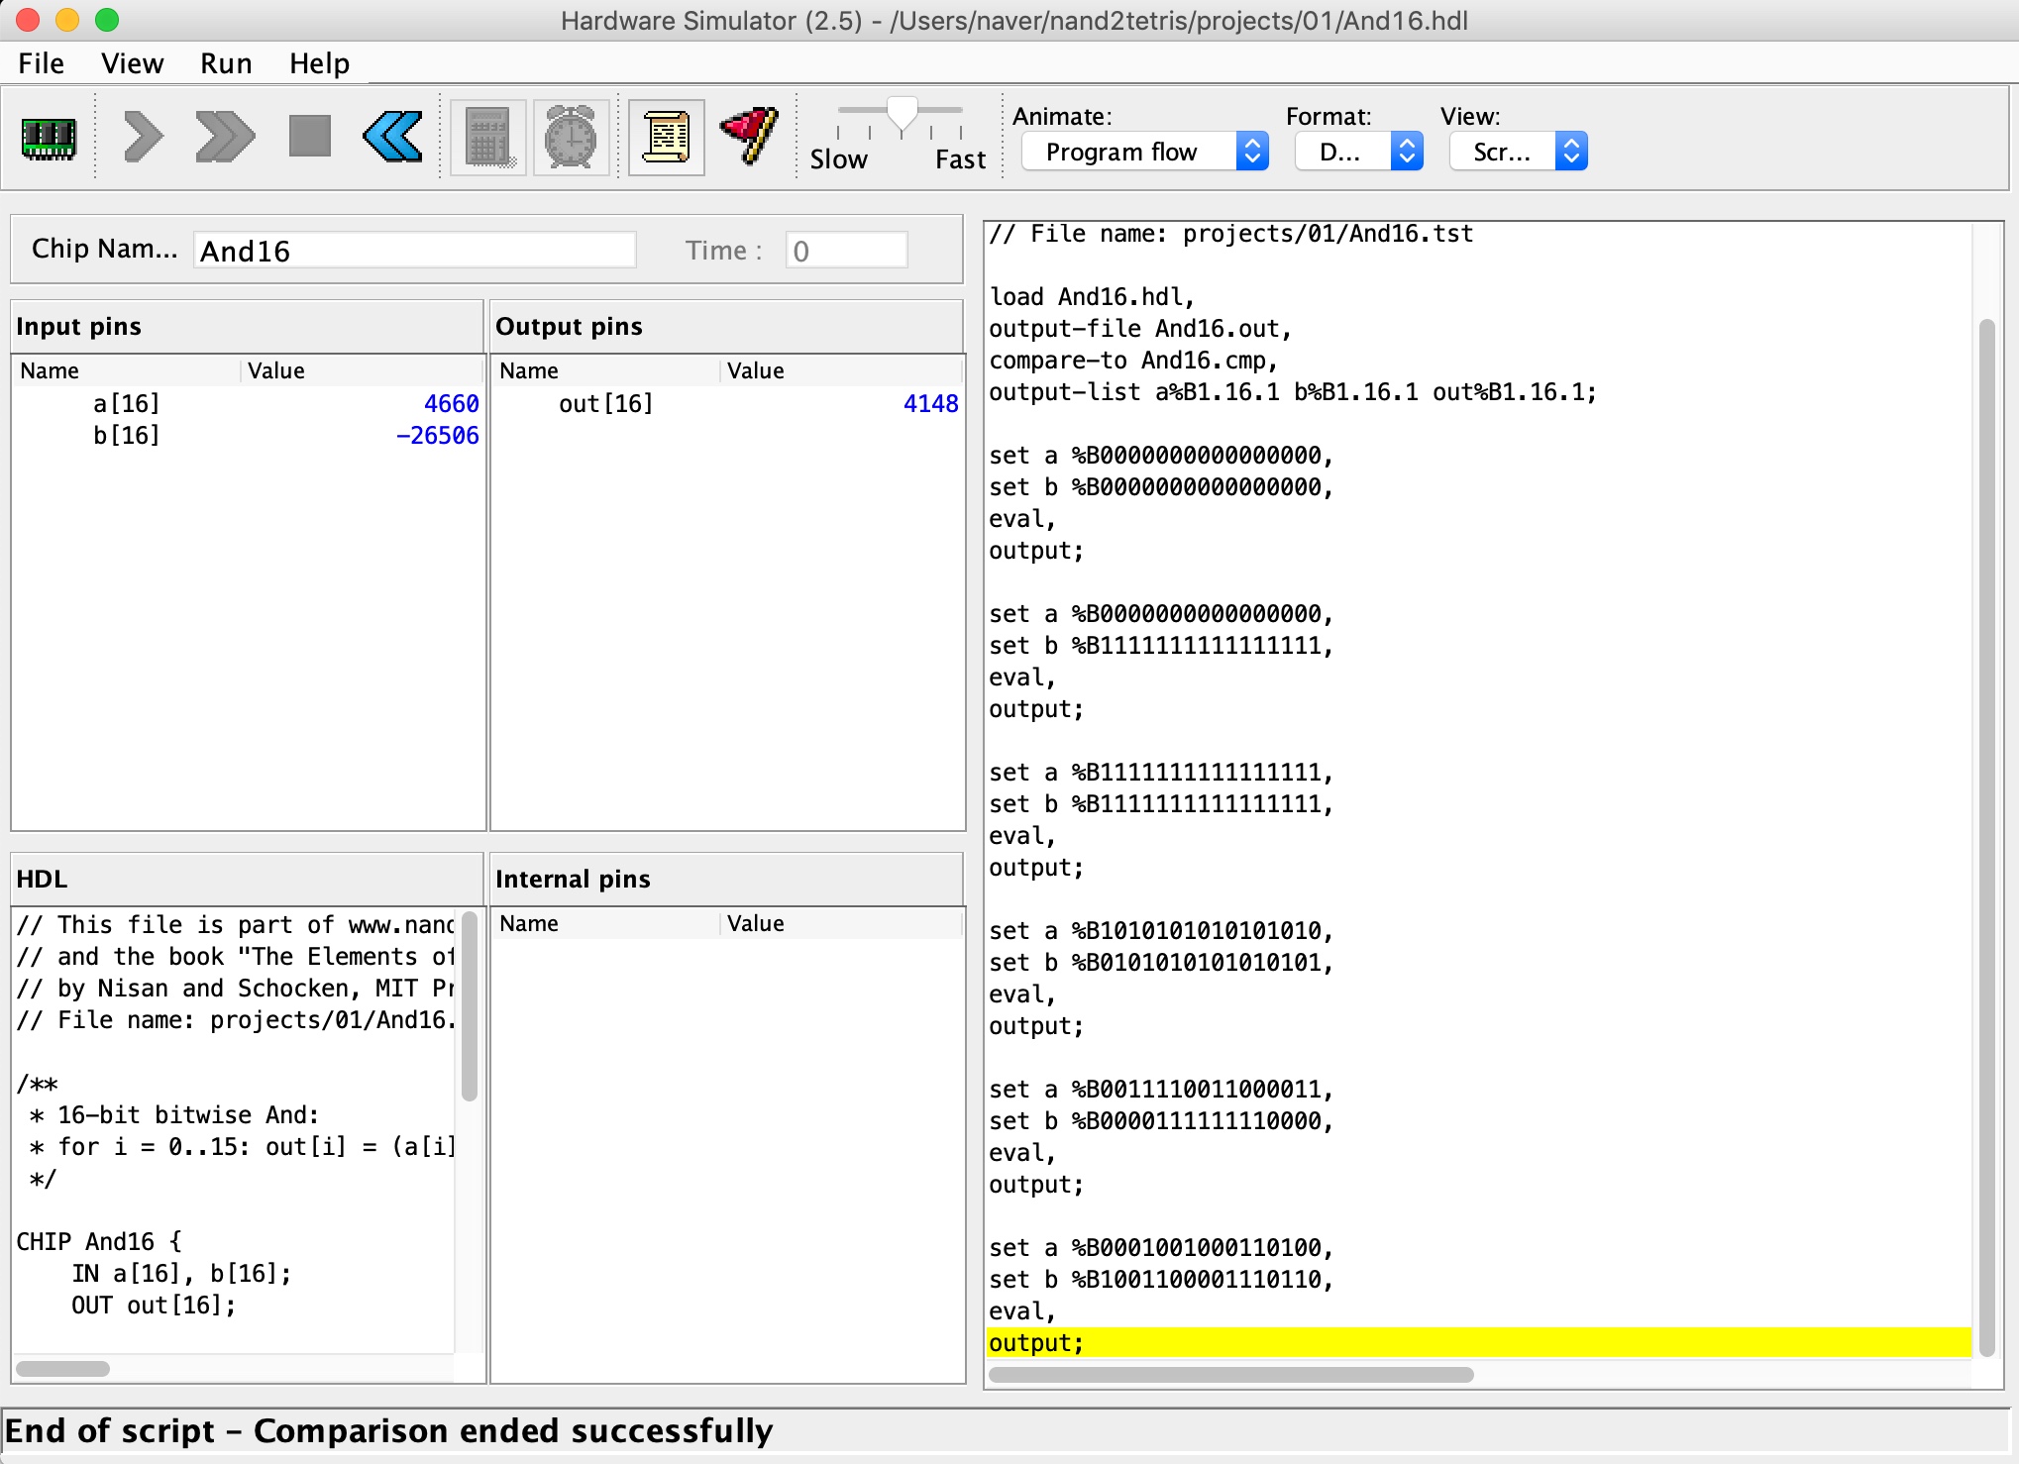Viewport: 2019px width, 1464px height.
Task: Click the Stop square button
Action: 309,136
